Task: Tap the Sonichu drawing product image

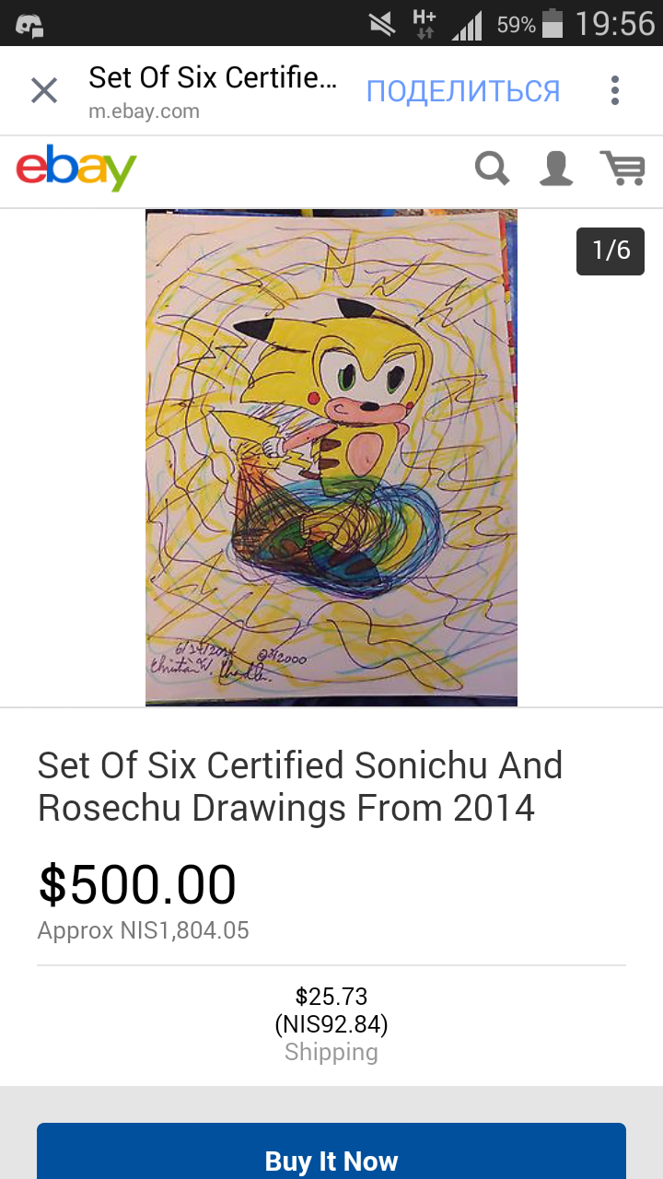Action: click(331, 458)
